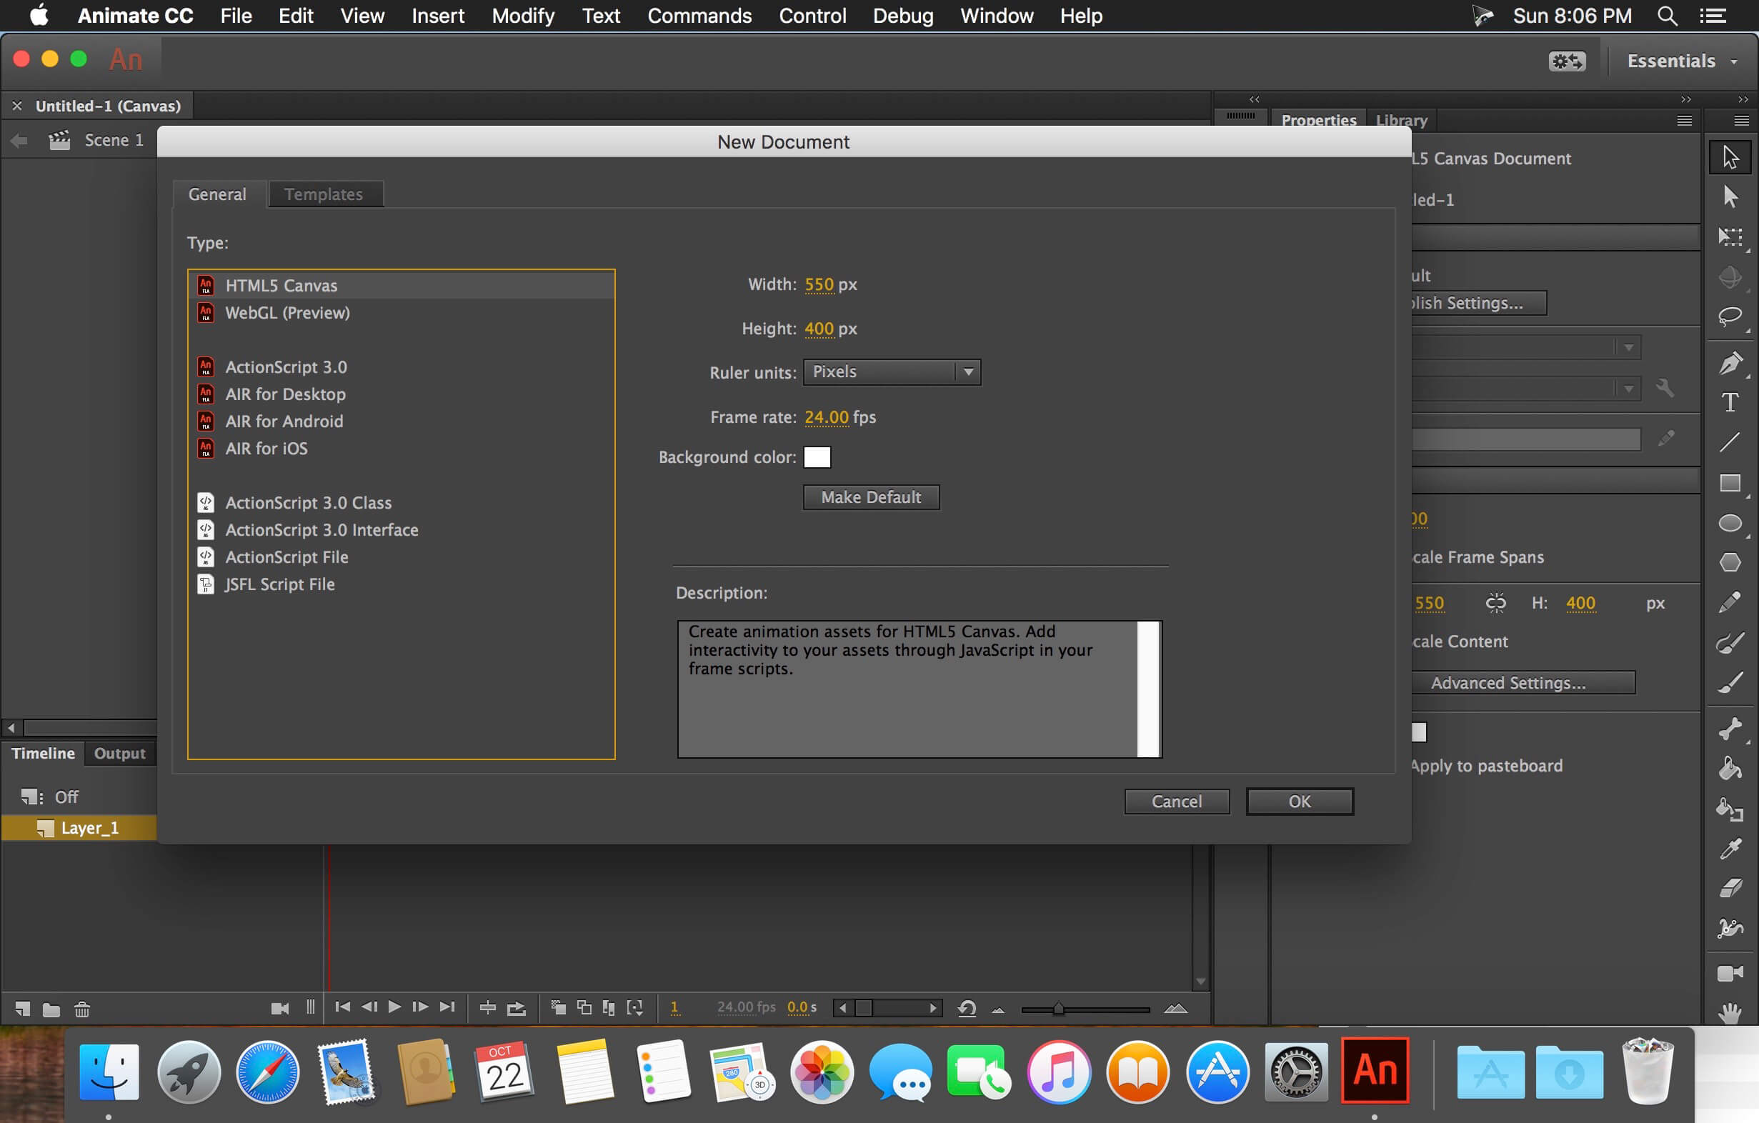
Task: Select the Rectangle tool
Action: click(x=1729, y=483)
